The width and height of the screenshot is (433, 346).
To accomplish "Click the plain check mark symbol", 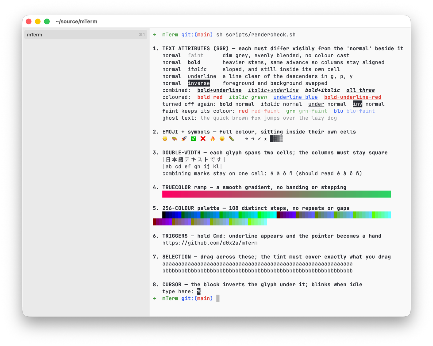I will tap(259, 139).
